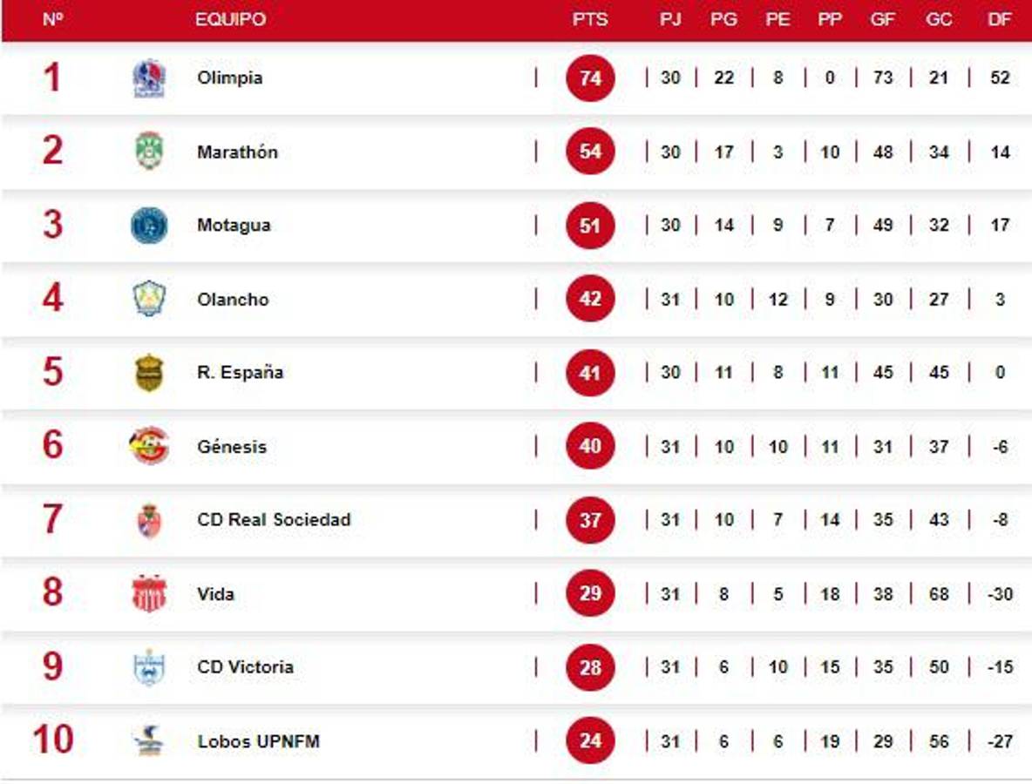The height and width of the screenshot is (784, 1032).
Task: Click Olimpia's 74 points red badge
Action: pyautogui.click(x=590, y=78)
